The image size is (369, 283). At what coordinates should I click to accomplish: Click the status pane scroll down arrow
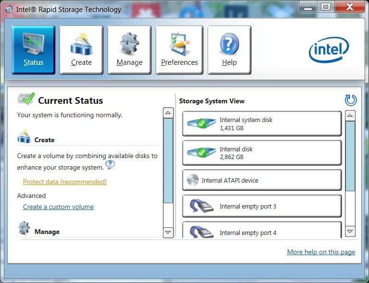(x=168, y=233)
